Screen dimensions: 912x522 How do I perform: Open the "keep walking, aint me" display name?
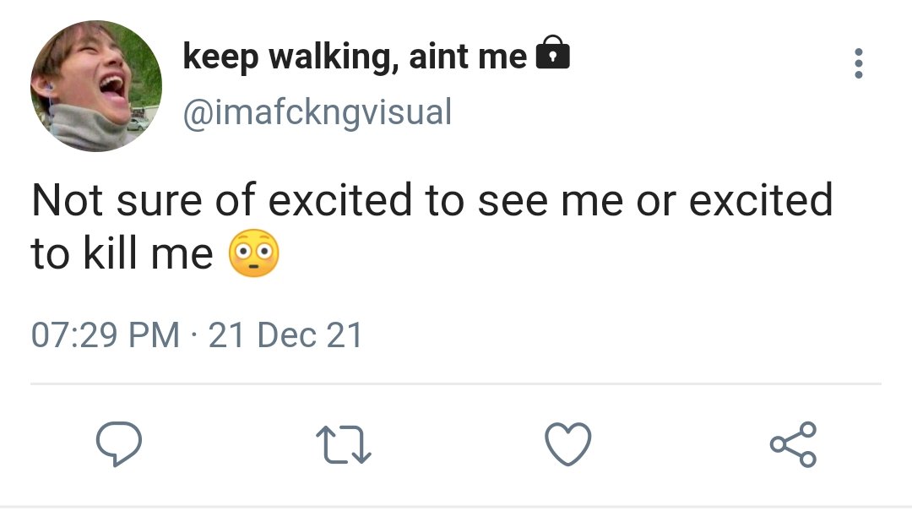tap(355, 57)
